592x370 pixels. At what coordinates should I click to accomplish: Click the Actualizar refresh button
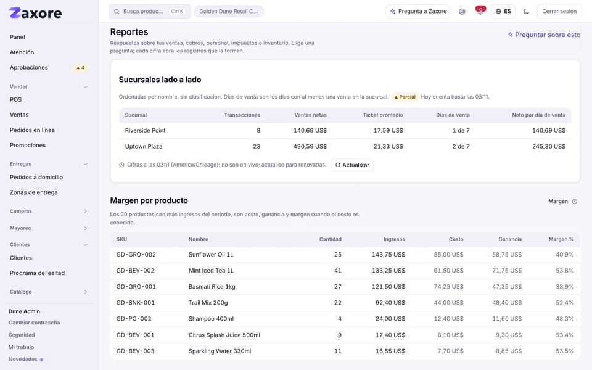[x=352, y=165]
